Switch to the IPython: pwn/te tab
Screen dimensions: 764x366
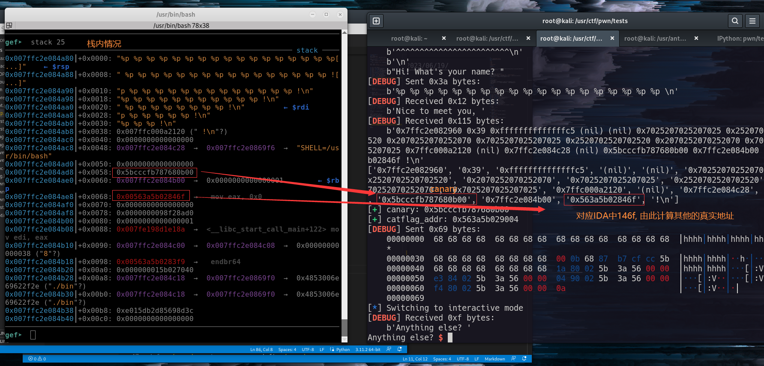[x=740, y=39]
